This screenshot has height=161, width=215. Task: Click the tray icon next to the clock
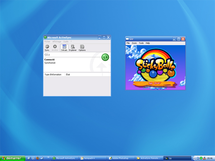(204, 158)
